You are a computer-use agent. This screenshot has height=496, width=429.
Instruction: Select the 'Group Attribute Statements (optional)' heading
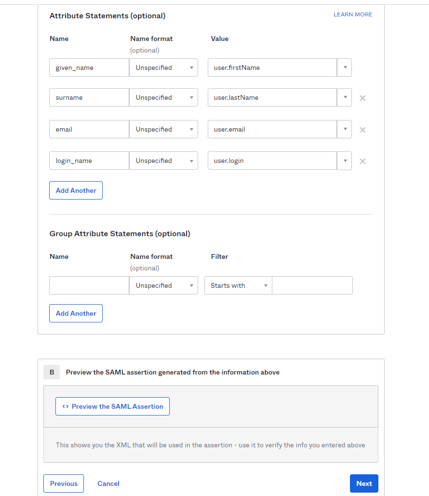click(x=120, y=234)
